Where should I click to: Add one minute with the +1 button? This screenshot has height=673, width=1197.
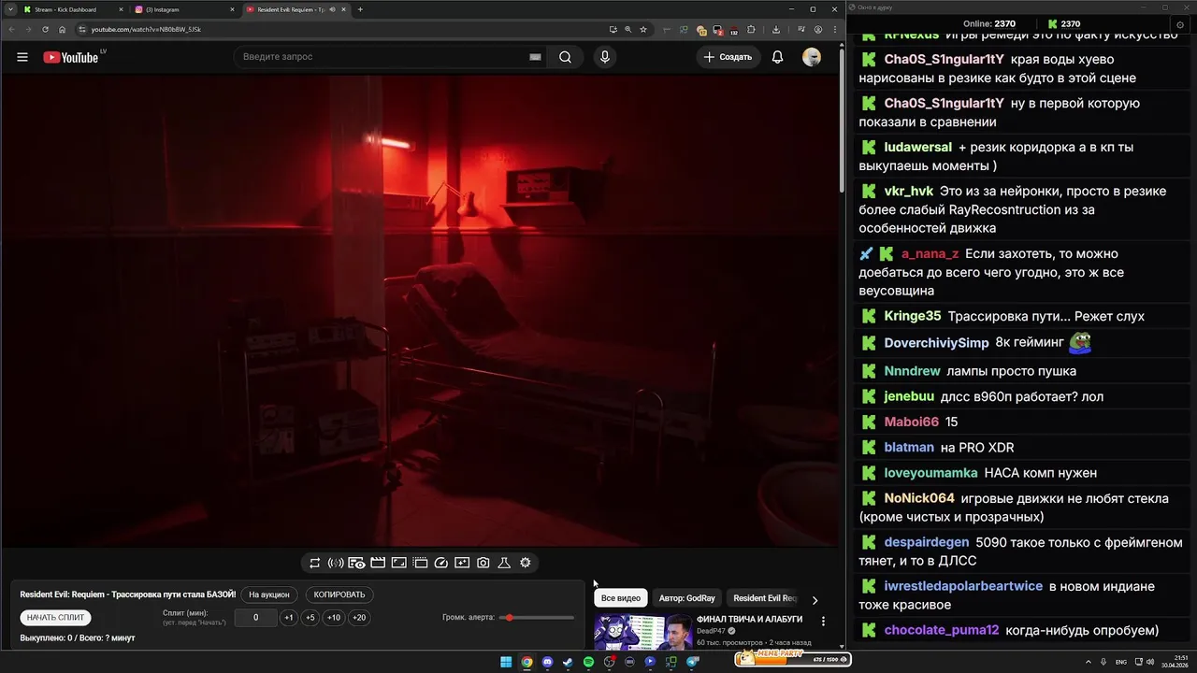tap(289, 618)
